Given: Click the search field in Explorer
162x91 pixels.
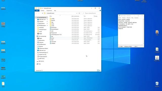Looking at the screenshot, I should click(91, 13).
